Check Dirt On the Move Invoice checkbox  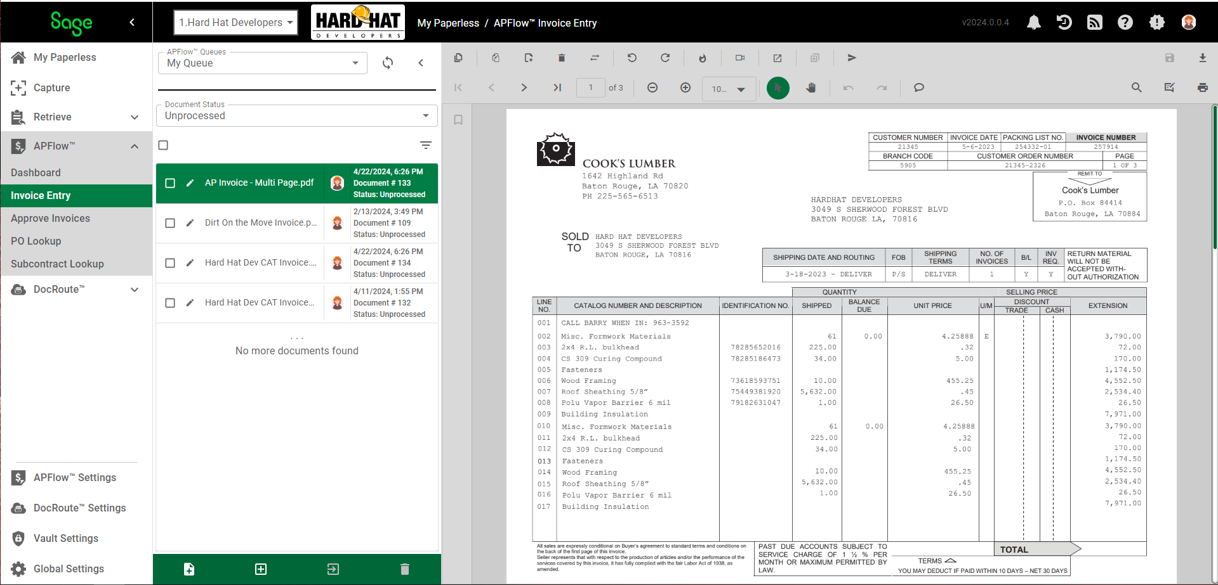(x=170, y=223)
